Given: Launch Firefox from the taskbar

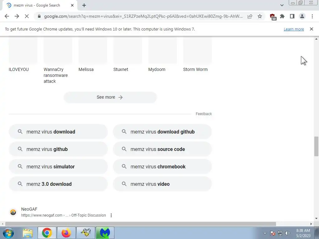Looking at the screenshot, I should coord(66,233).
